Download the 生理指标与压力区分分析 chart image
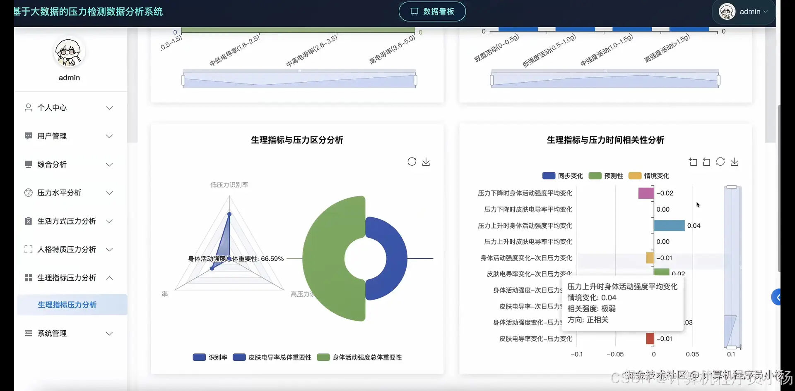 pos(426,162)
